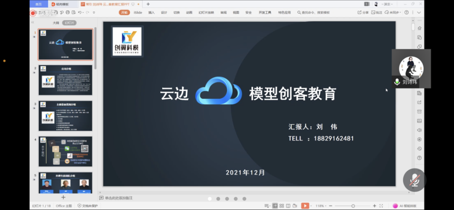Unmute the microphone with the round mic button

click(x=414, y=180)
